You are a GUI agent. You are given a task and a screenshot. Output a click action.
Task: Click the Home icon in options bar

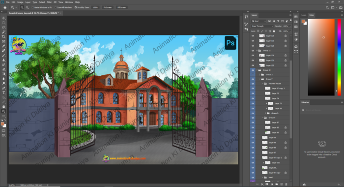point(5,7)
